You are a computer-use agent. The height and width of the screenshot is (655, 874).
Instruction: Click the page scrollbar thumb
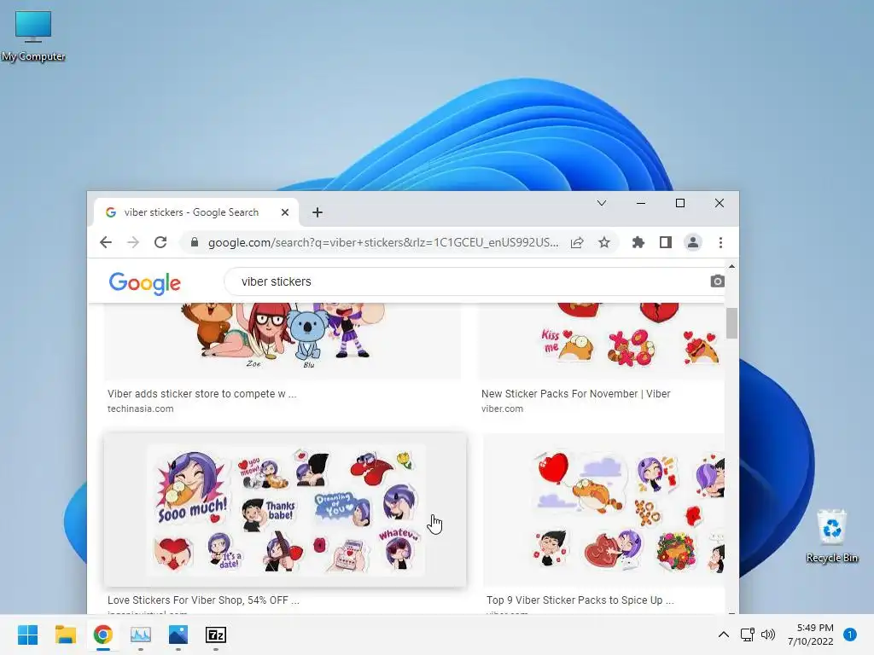[x=731, y=323]
